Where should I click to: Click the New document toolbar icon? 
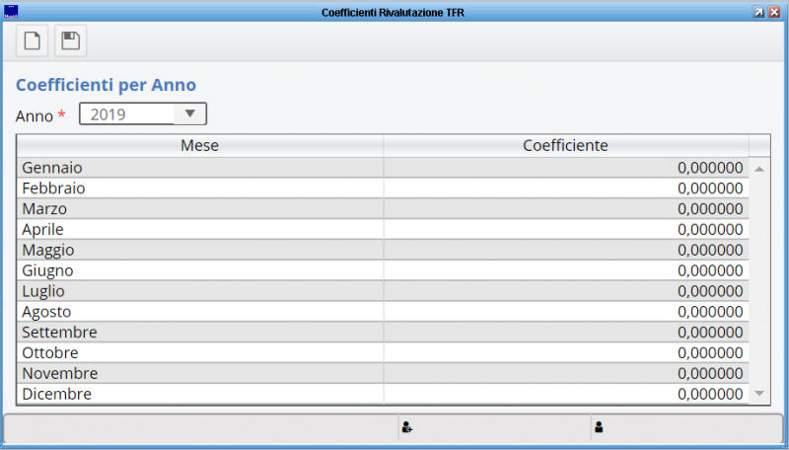[33, 40]
